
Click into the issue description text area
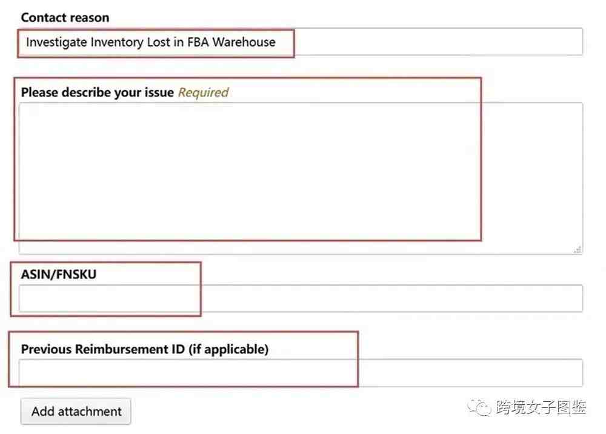click(301, 178)
